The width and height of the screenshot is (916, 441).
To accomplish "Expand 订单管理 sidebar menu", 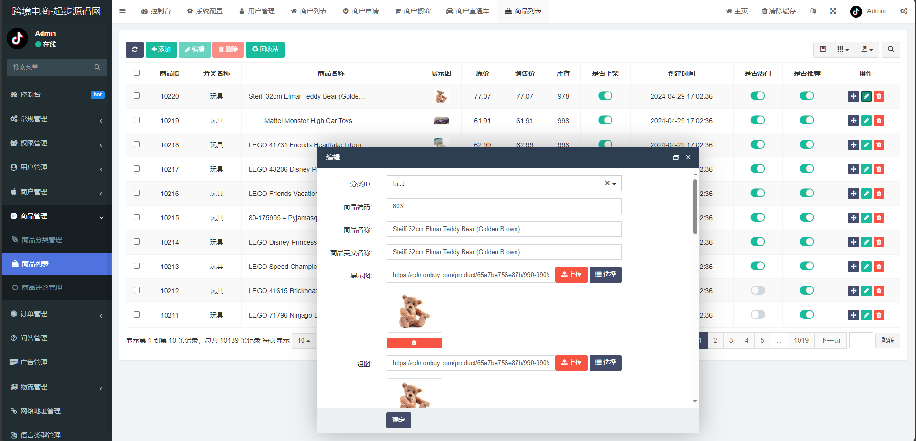I will click(57, 314).
